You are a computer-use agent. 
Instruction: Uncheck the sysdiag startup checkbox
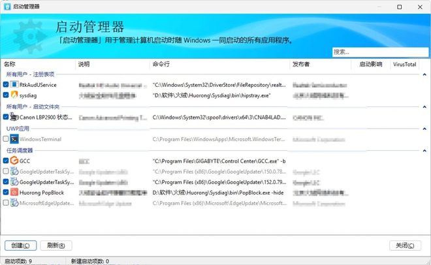pos(6,95)
